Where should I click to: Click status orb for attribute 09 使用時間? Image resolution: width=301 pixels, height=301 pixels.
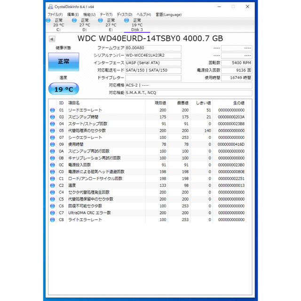pyautogui.click(x=52, y=144)
